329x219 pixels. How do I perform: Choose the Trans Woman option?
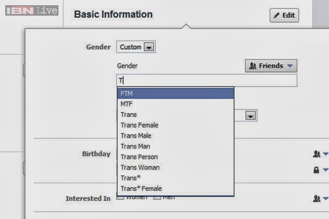pos(175,167)
